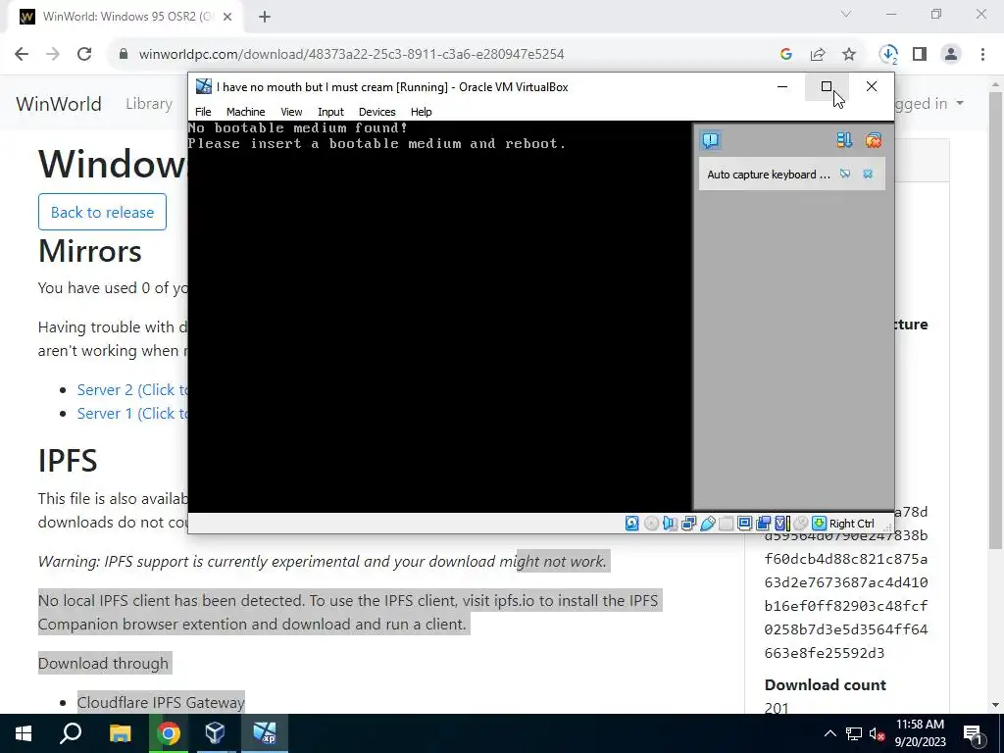Open the Input menu
The image size is (1004, 753).
coord(330,112)
